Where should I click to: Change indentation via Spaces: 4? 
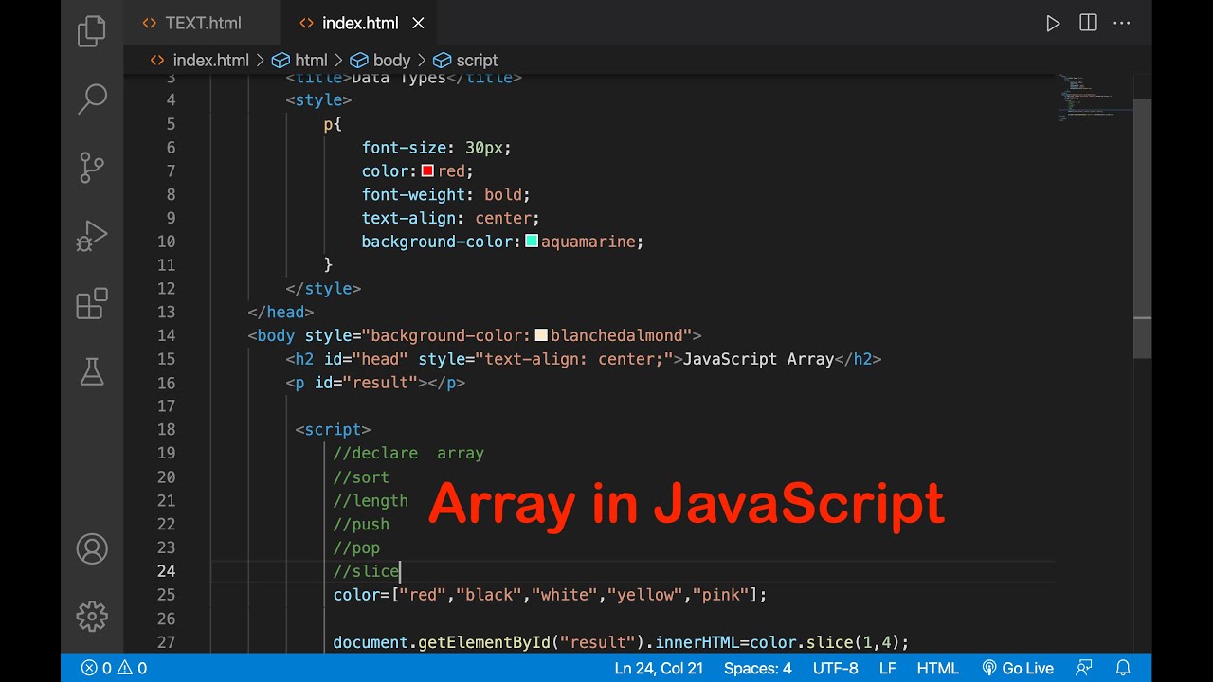[x=757, y=668]
